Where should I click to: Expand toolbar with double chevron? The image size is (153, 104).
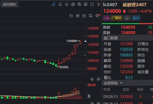98,4
